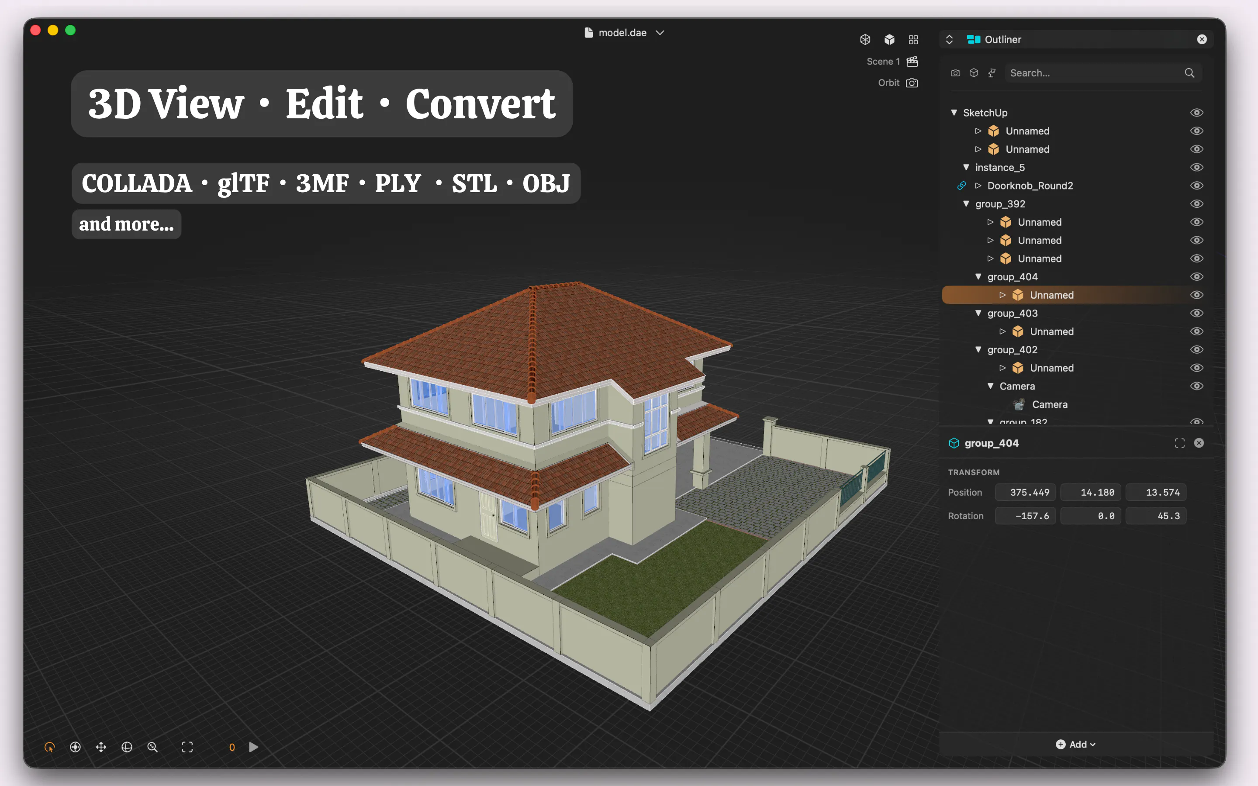The width and height of the screenshot is (1258, 786).
Task: Click the search magnifier in Outliner
Action: (1189, 73)
